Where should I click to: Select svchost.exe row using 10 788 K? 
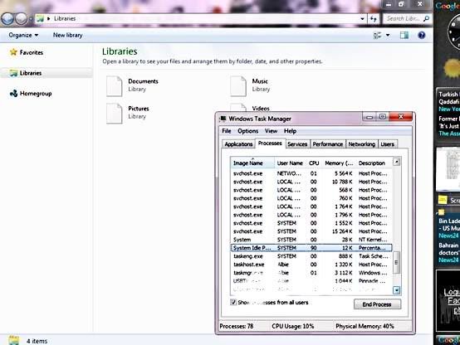point(311,182)
